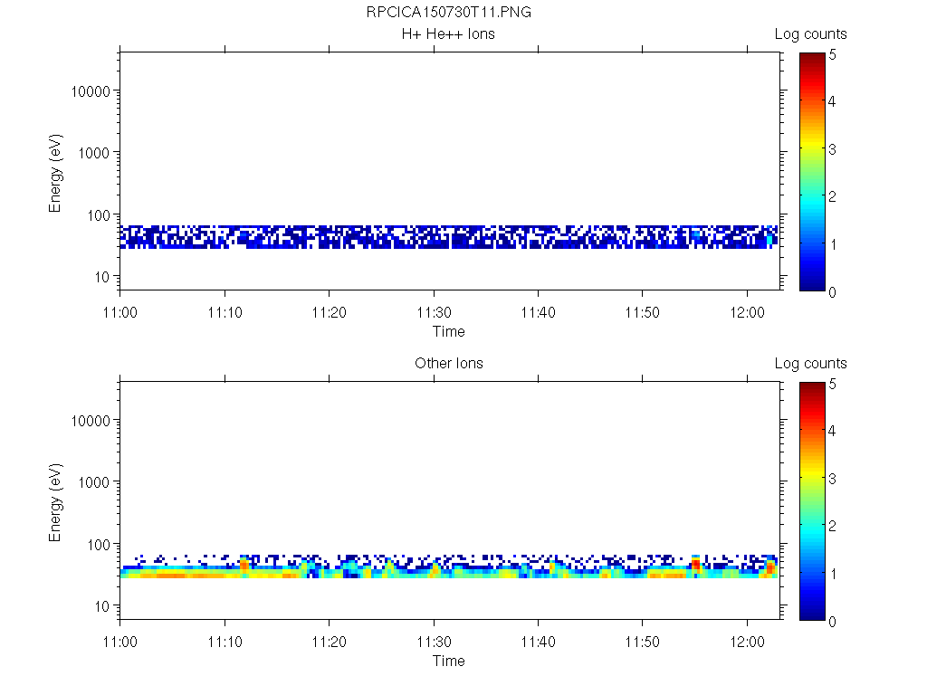This screenshot has width=927, height=695.
Task: Click the 11:30 time tick of bottom plot
Action: 434,642
